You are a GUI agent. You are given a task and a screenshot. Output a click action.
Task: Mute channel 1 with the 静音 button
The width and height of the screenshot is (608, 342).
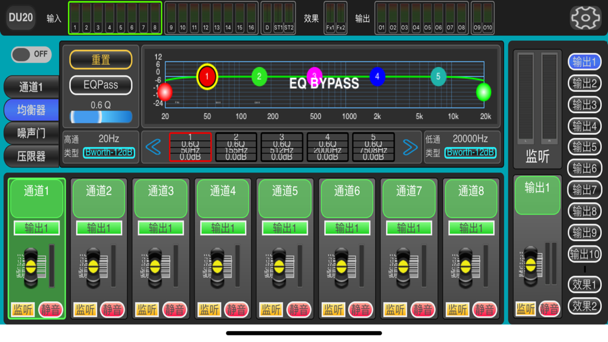[50, 309]
